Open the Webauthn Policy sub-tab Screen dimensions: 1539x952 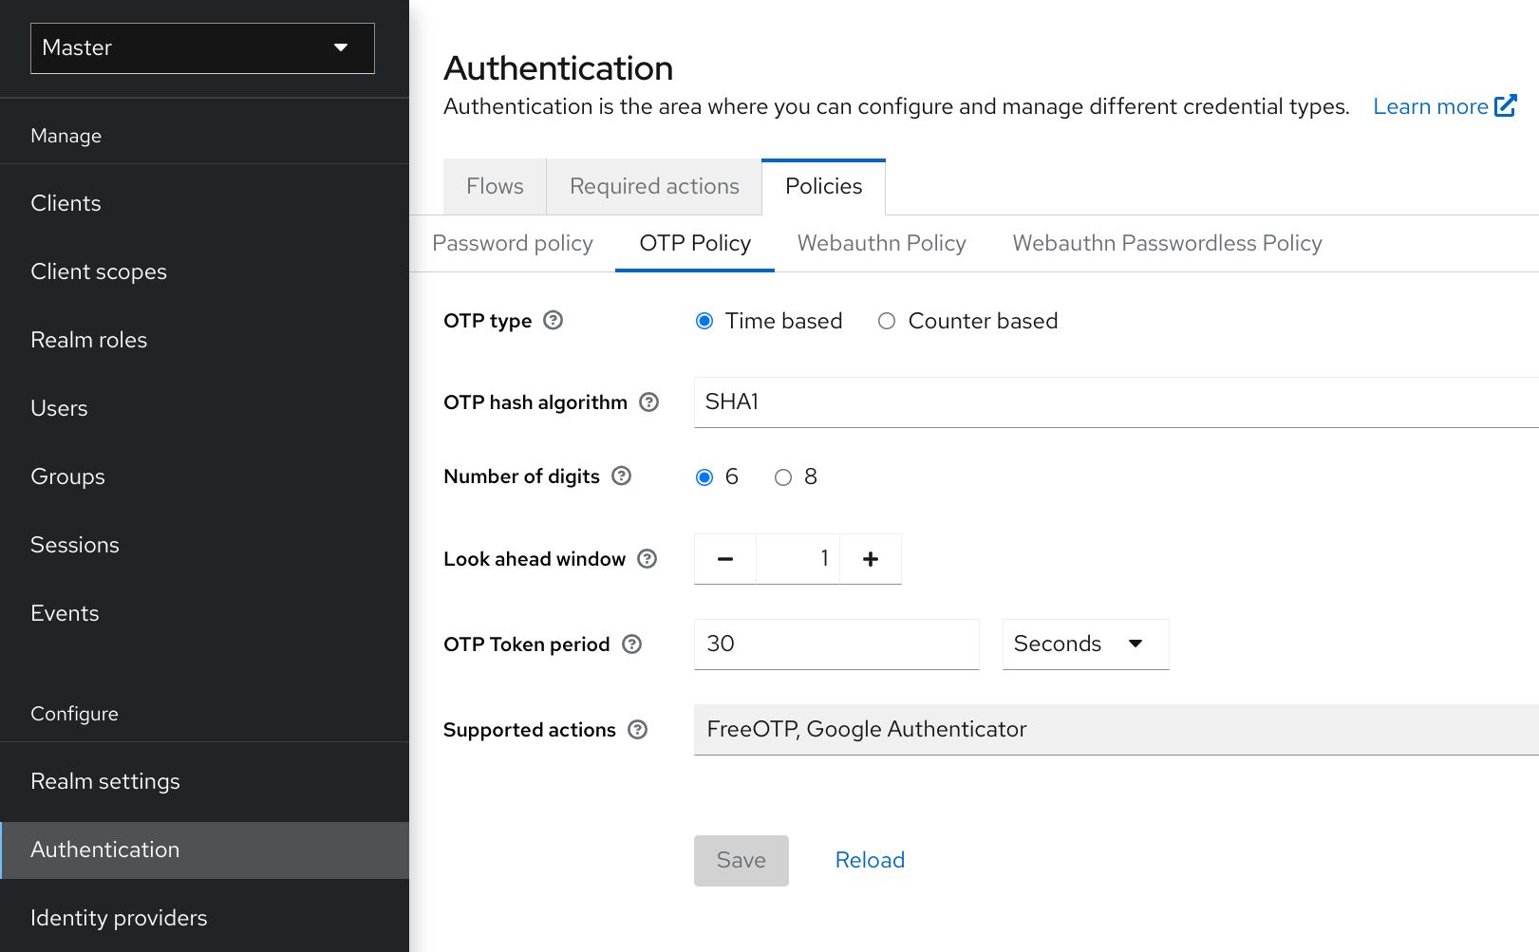tap(881, 243)
